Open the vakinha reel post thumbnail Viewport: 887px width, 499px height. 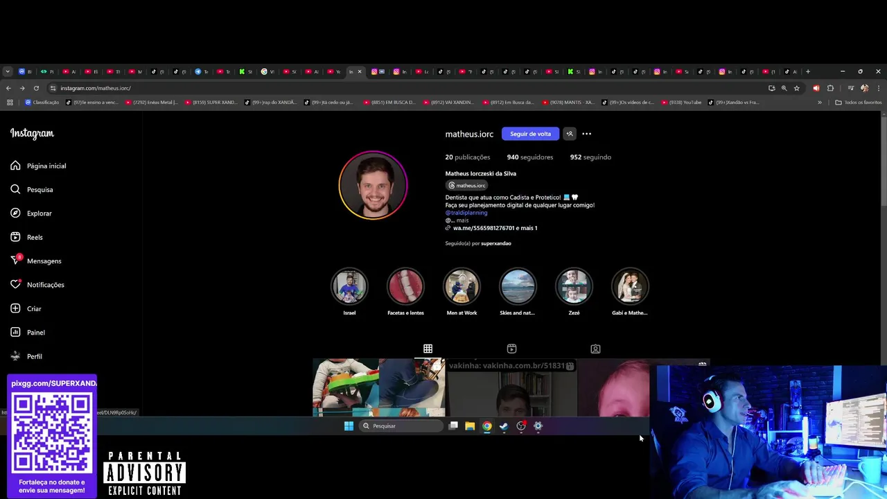(x=512, y=387)
